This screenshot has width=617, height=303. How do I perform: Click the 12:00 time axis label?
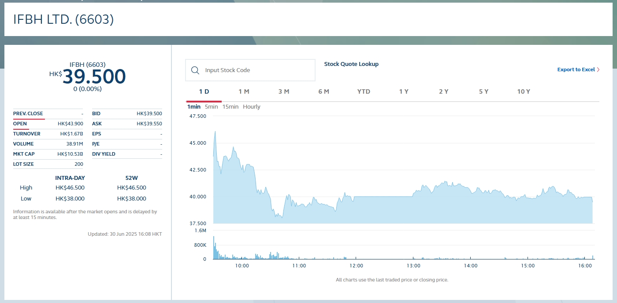click(x=356, y=266)
